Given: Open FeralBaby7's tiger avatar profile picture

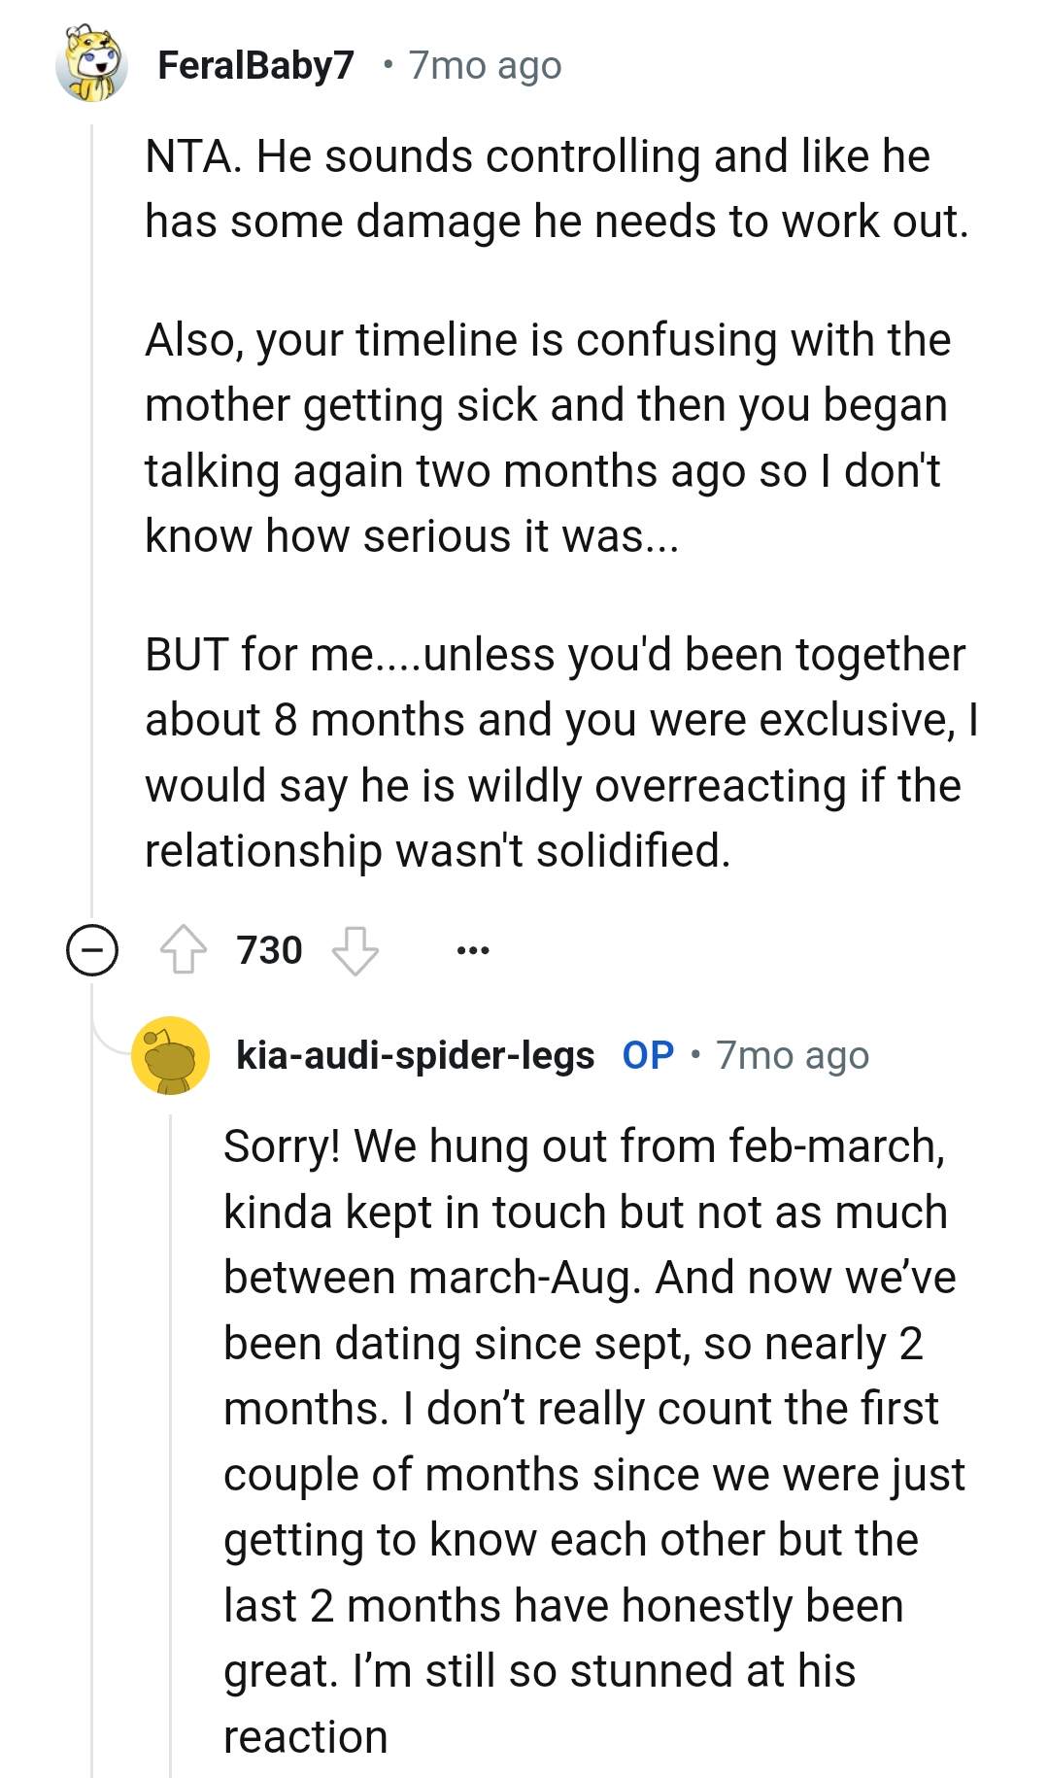Looking at the screenshot, I should 92,65.
